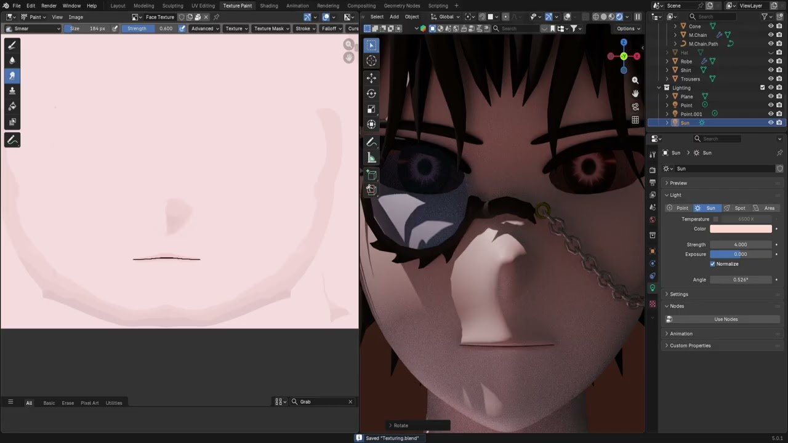The width and height of the screenshot is (788, 443).
Task: Toggle camera view icon in viewport
Action: pyautogui.click(x=635, y=106)
